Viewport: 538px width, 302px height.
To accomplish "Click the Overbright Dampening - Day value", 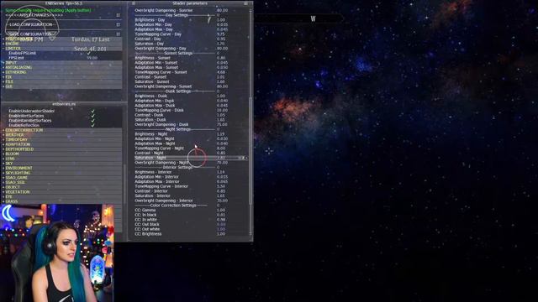I will click(222, 49).
